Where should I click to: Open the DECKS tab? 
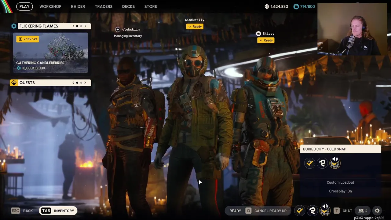click(128, 6)
